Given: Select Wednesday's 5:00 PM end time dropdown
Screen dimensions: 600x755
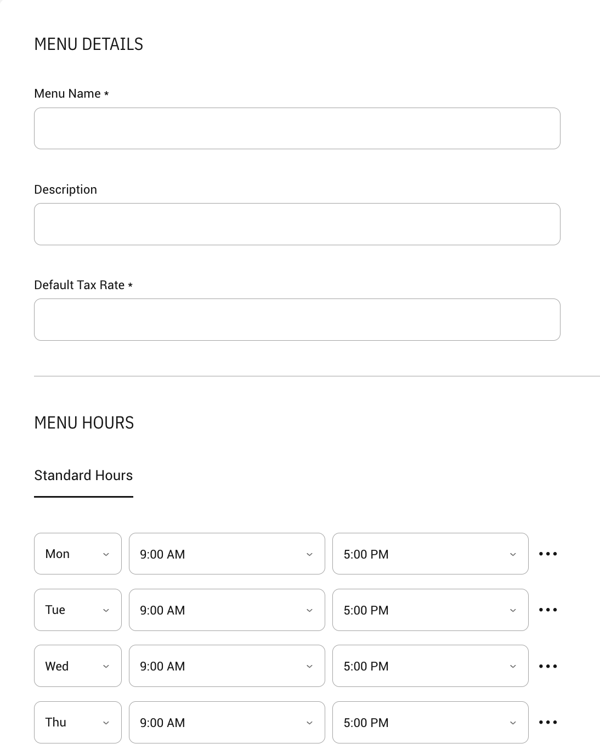Looking at the screenshot, I should [430, 666].
